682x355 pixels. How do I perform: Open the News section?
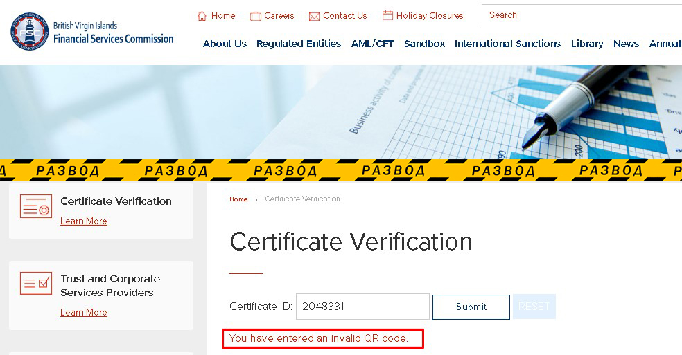[x=627, y=44]
